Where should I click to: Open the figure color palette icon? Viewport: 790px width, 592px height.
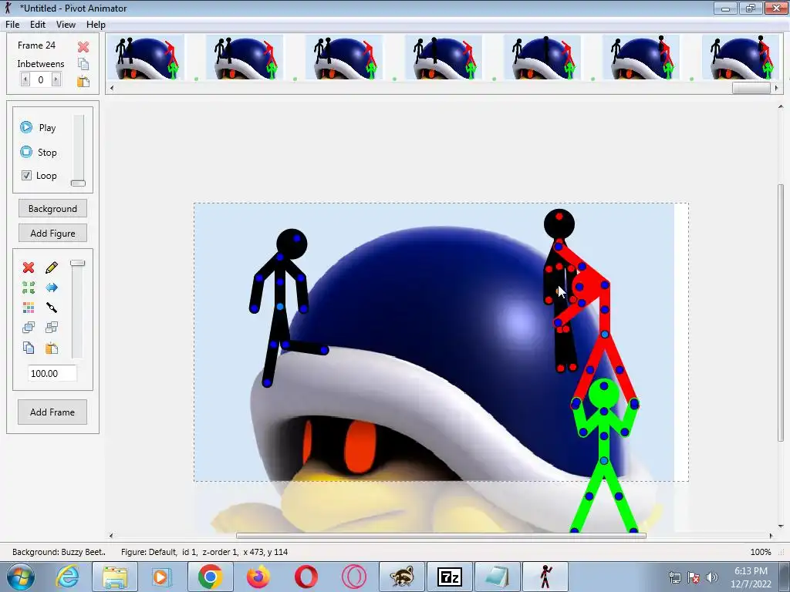pyautogui.click(x=29, y=307)
